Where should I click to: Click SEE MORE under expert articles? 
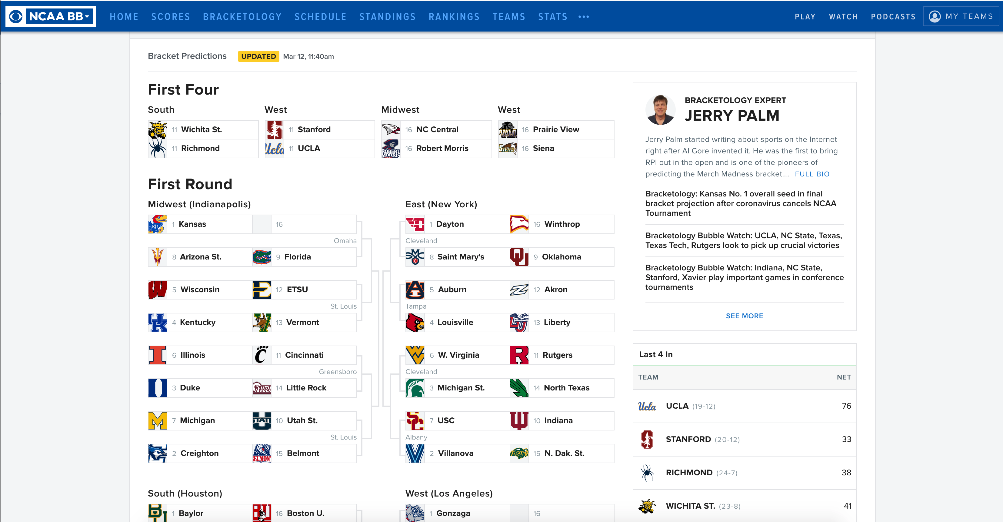click(744, 316)
